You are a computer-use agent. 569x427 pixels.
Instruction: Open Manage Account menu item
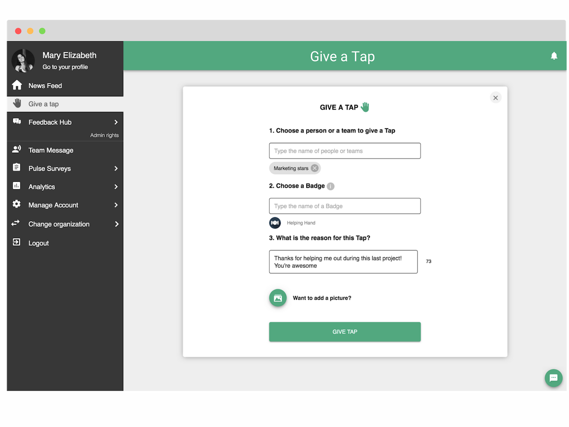[65, 205]
